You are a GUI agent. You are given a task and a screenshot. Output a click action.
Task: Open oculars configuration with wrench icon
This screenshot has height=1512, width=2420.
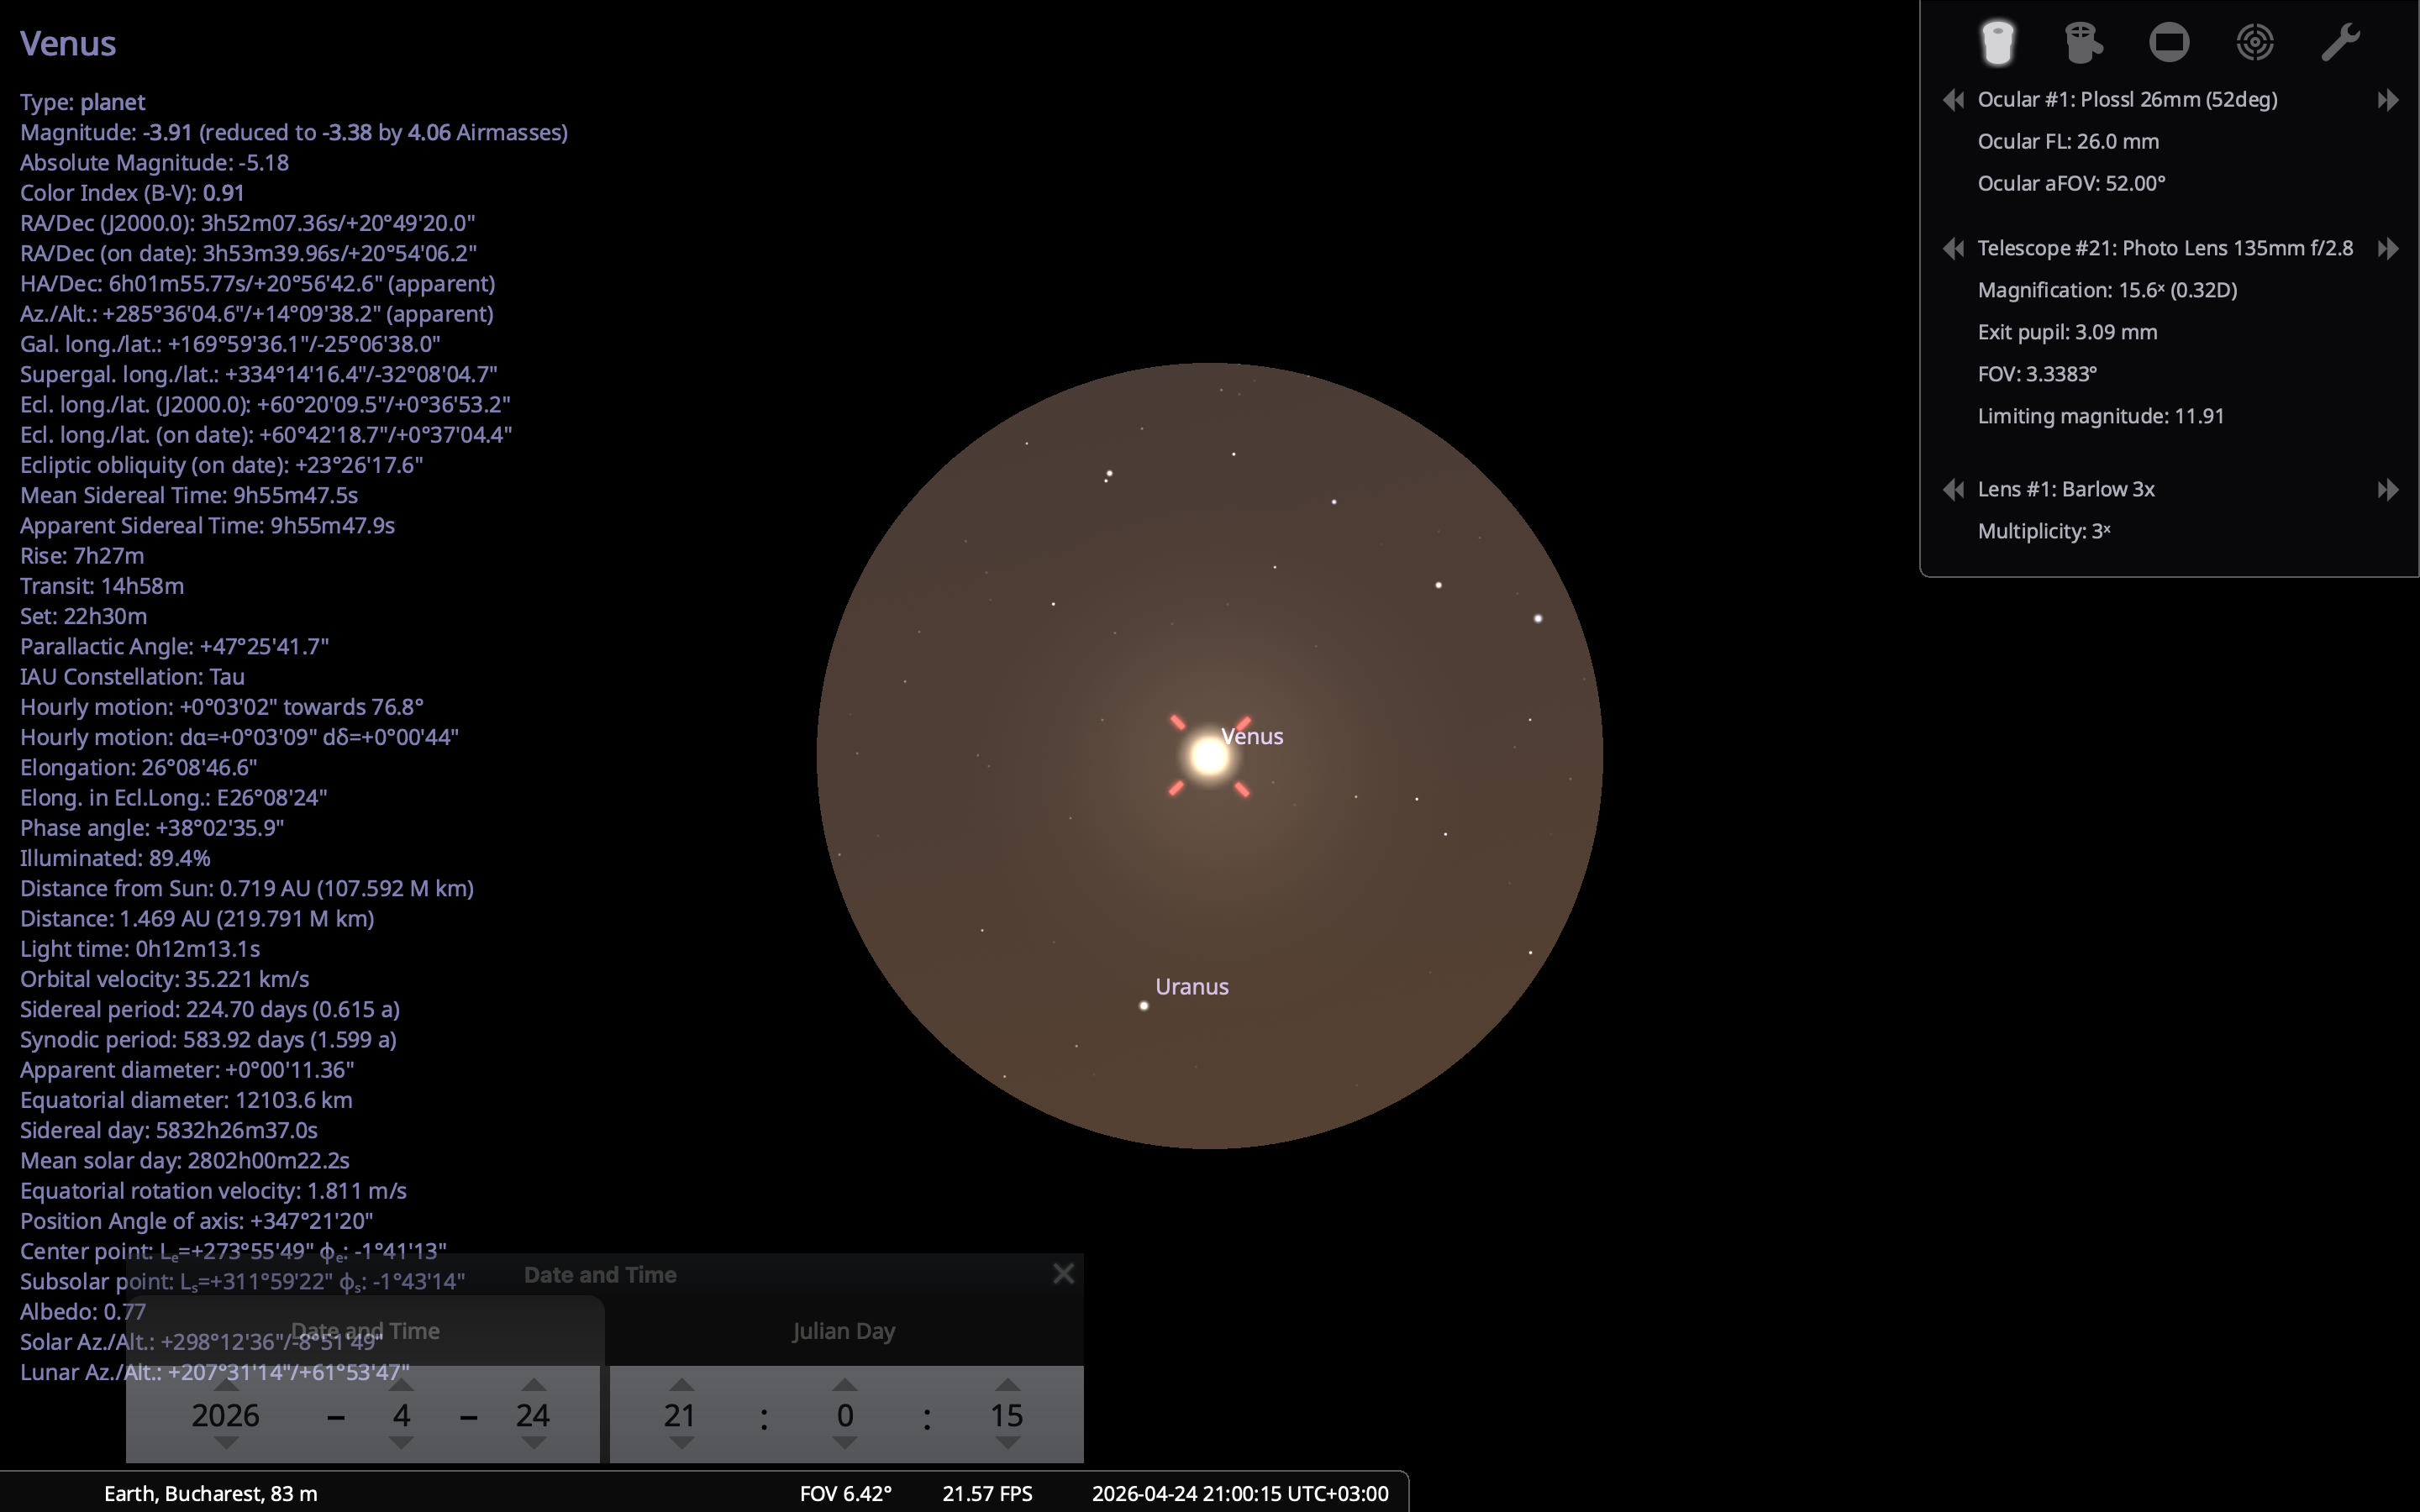point(2340,43)
